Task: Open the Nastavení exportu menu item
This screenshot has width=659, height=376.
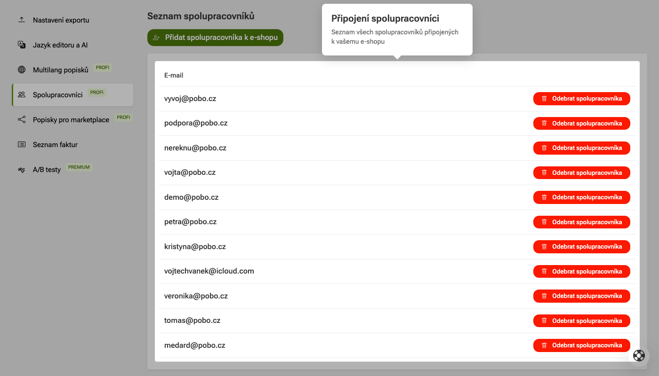Action: click(x=61, y=20)
